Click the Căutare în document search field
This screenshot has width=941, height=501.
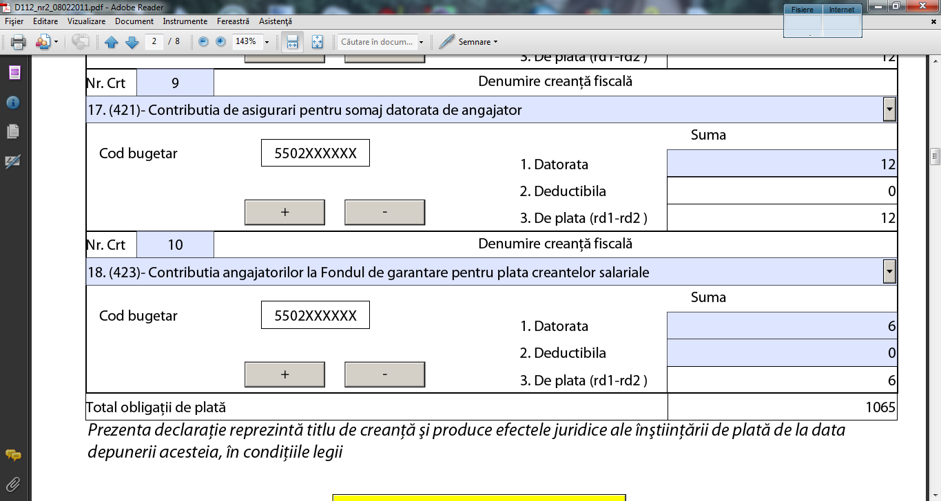pos(377,42)
